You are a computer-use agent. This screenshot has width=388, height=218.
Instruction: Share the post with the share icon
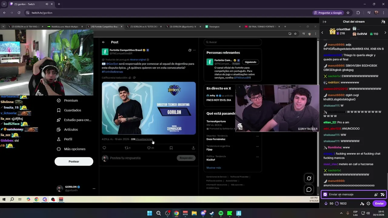(x=193, y=148)
